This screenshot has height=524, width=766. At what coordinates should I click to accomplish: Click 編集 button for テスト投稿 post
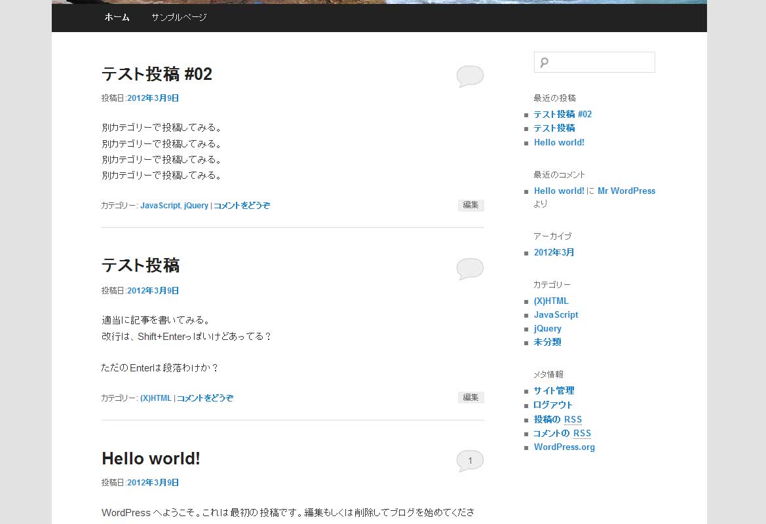point(471,398)
